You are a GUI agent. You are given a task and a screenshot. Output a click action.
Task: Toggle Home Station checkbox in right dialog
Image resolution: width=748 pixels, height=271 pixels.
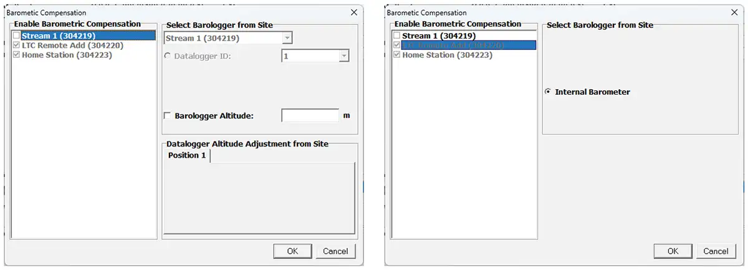(396, 55)
